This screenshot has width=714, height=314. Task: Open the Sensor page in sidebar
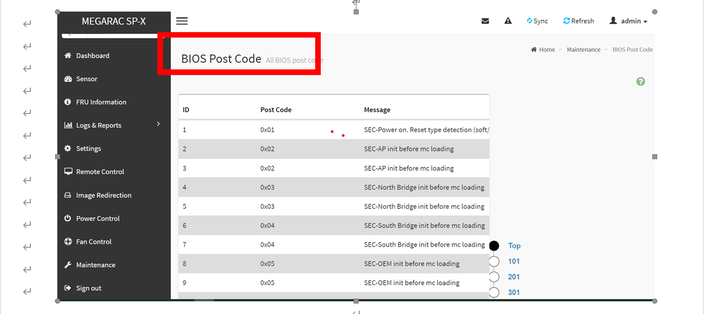[86, 79]
